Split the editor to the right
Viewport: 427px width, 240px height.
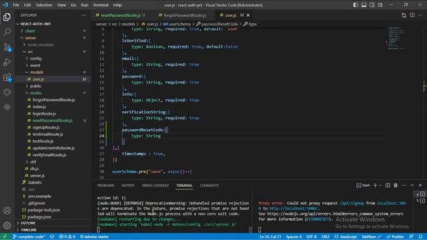[x=412, y=15]
